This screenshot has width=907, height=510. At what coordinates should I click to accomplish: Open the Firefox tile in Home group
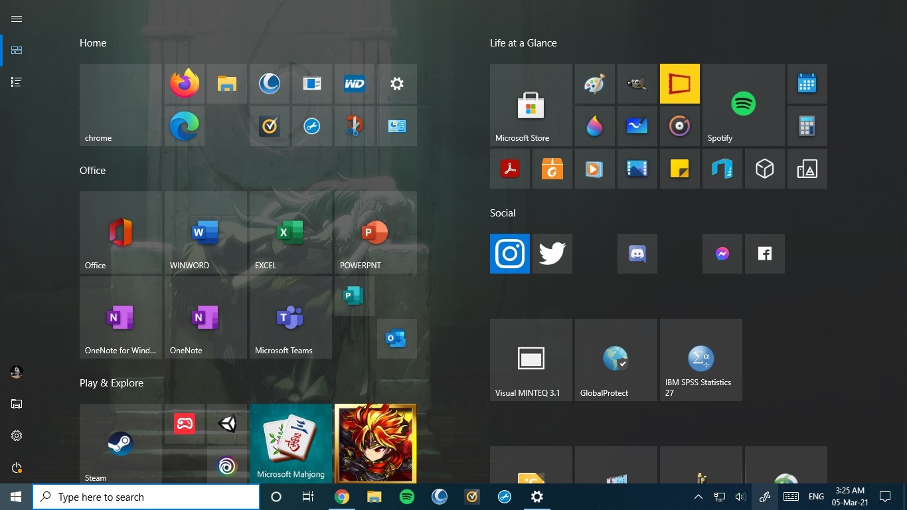(185, 84)
